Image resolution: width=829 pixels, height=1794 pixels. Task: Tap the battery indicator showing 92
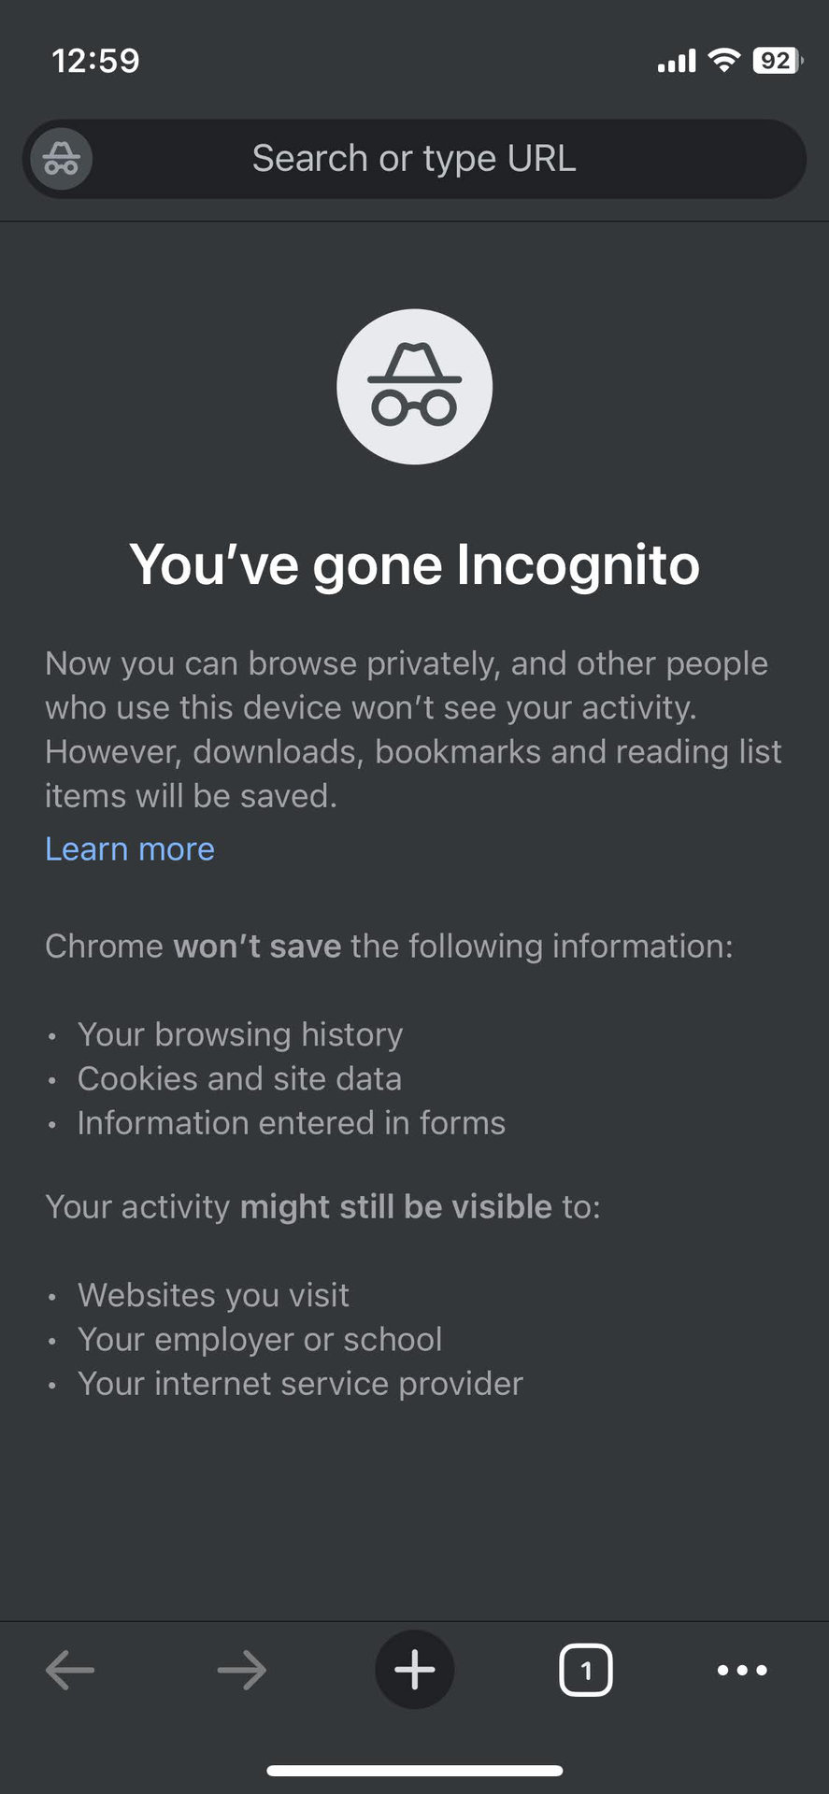pyautogui.click(x=776, y=61)
